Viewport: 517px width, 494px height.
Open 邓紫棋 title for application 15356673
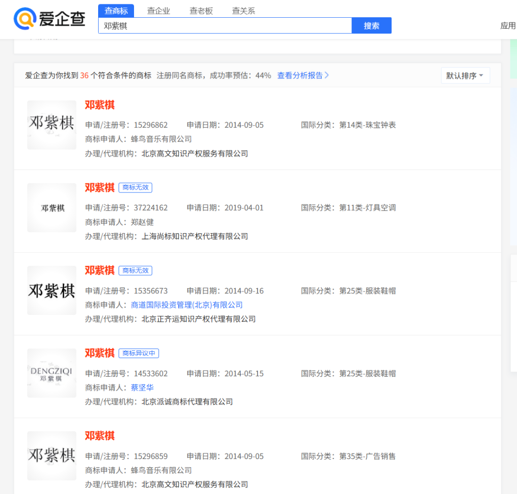pyautogui.click(x=100, y=270)
